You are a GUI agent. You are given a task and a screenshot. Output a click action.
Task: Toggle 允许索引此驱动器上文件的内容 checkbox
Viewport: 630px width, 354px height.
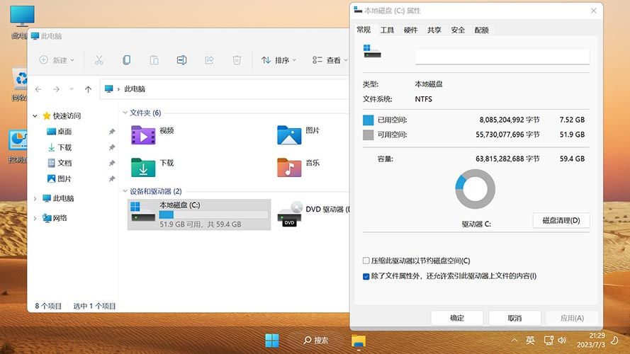366,276
